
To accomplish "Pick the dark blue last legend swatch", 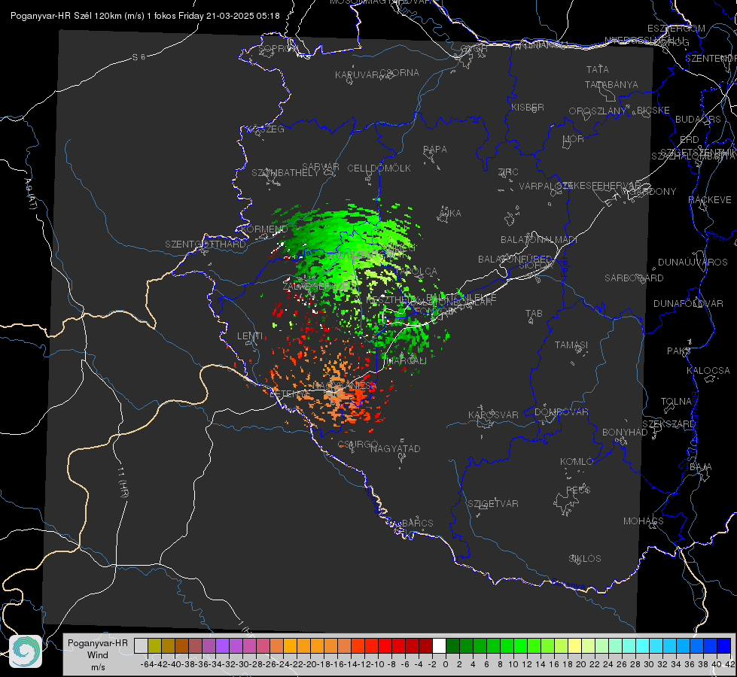I will (724, 646).
